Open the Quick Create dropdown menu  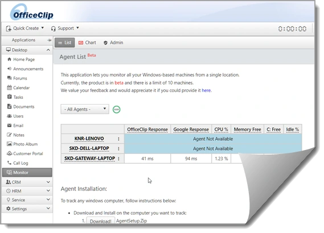tap(25, 28)
